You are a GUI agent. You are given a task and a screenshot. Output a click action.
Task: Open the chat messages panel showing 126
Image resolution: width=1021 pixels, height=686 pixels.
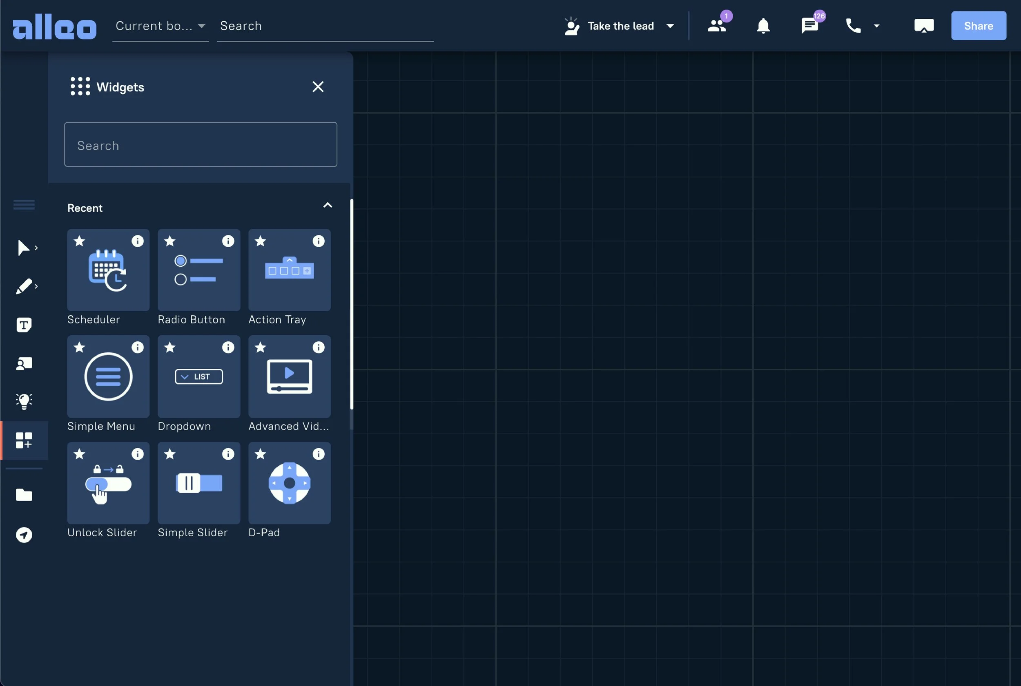coord(809,26)
